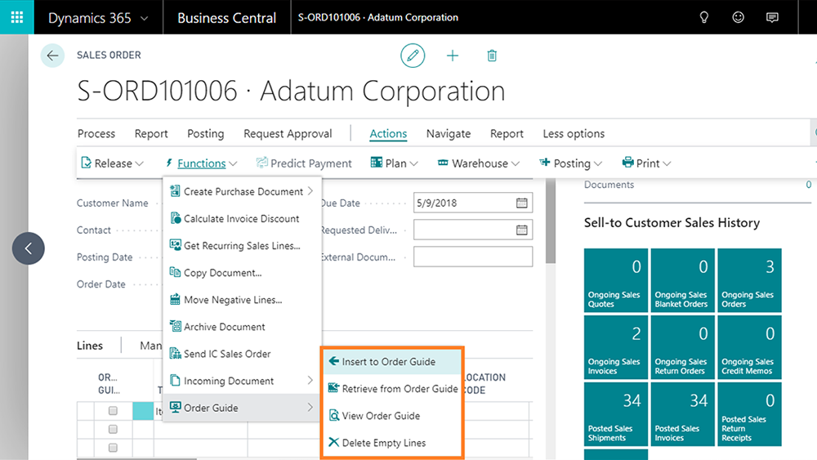Click Less options

click(x=574, y=133)
